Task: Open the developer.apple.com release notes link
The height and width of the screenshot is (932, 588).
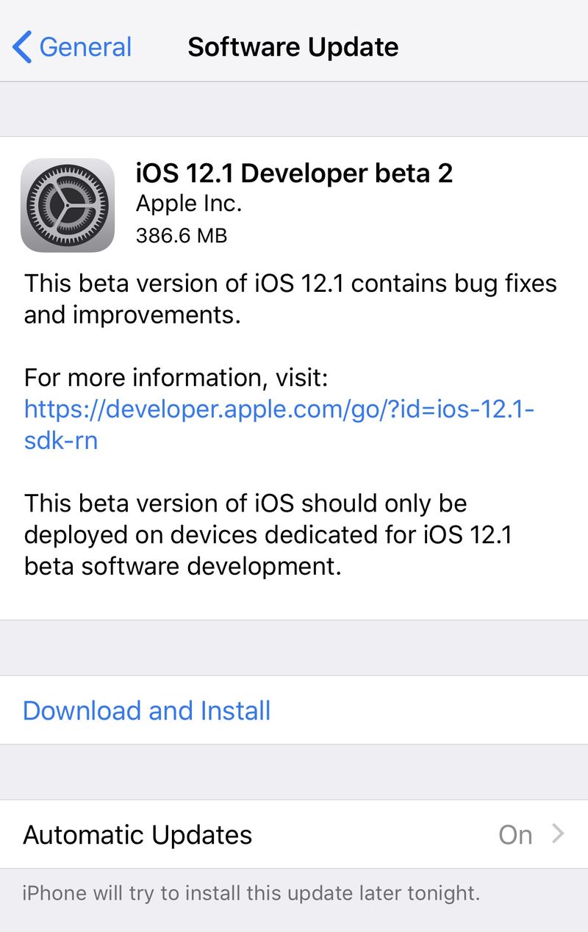Action: pos(279,425)
